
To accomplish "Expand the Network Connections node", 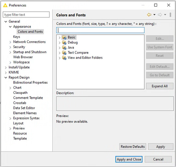I will [x=10, y=42].
